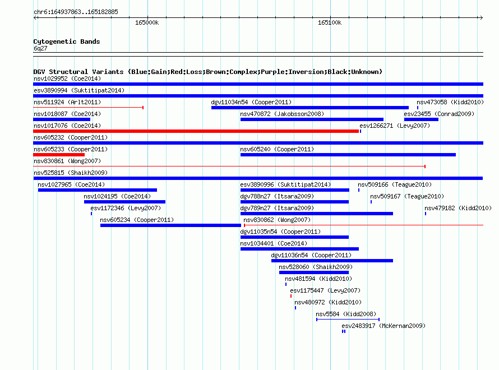
Task: Select the nsv605233 (Cooper2011) label
Action: pyautogui.click(x=71, y=149)
